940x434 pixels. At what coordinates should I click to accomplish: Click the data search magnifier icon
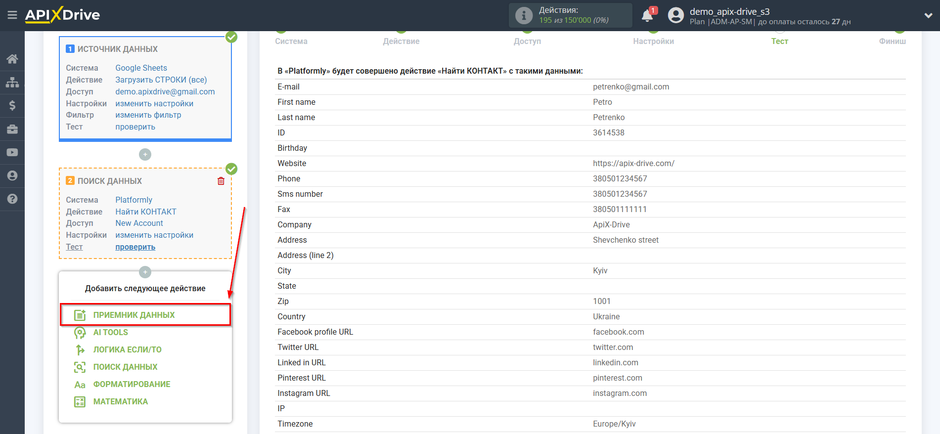tap(80, 367)
